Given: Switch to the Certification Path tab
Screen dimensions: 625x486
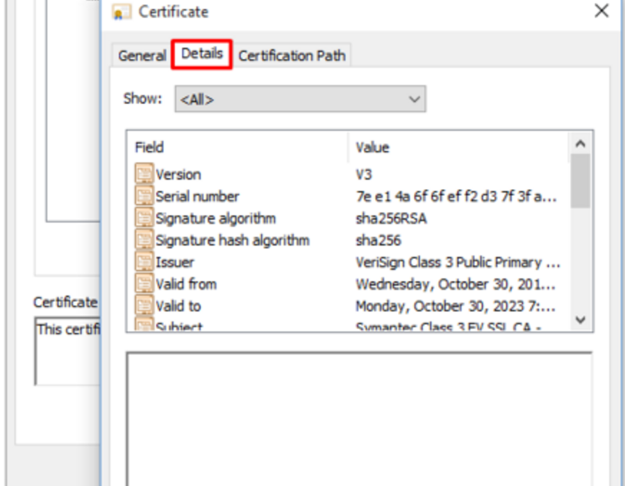Looking at the screenshot, I should (292, 56).
